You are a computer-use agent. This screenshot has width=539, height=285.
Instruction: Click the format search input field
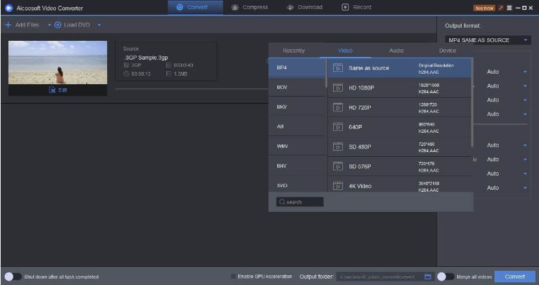point(299,202)
